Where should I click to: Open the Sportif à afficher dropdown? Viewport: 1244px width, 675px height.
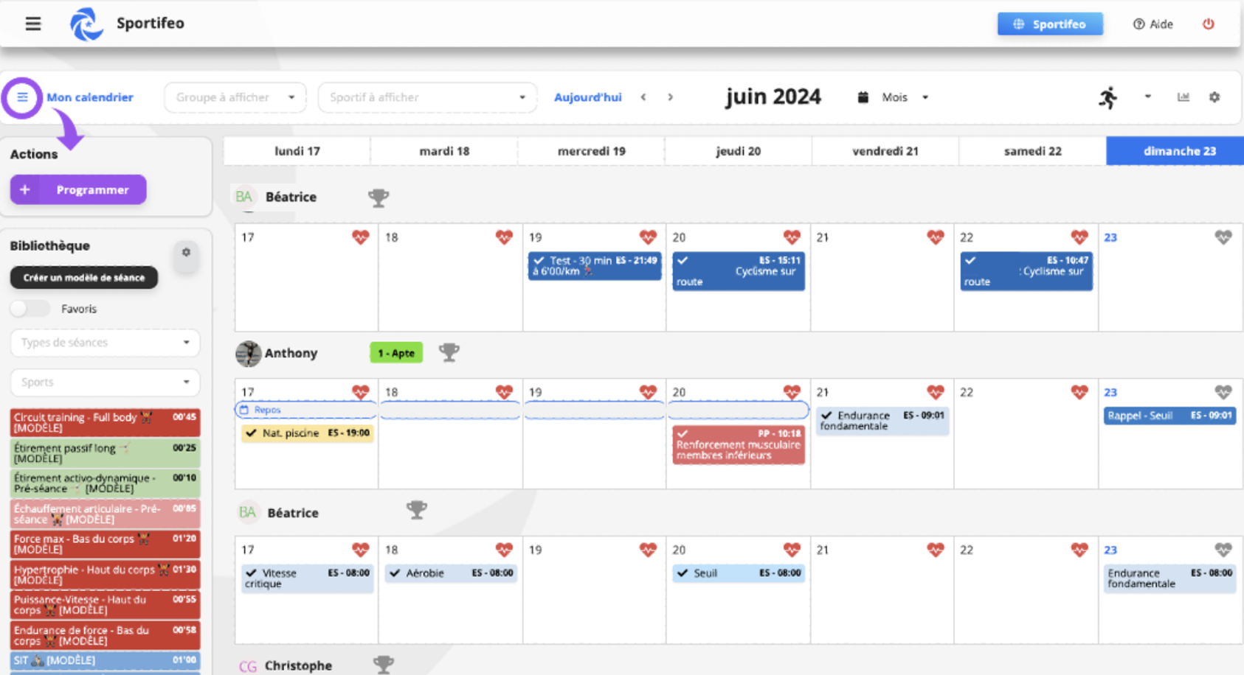tap(426, 97)
